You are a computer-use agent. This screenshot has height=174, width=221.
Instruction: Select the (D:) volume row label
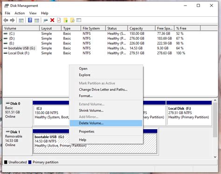coord(12,38)
